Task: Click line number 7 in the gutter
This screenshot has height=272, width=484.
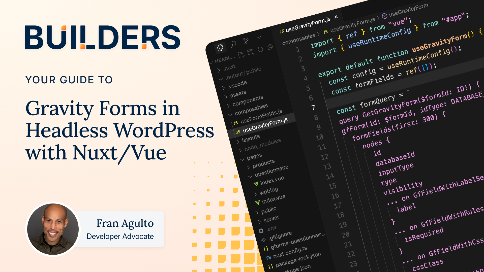Action: click(313, 108)
